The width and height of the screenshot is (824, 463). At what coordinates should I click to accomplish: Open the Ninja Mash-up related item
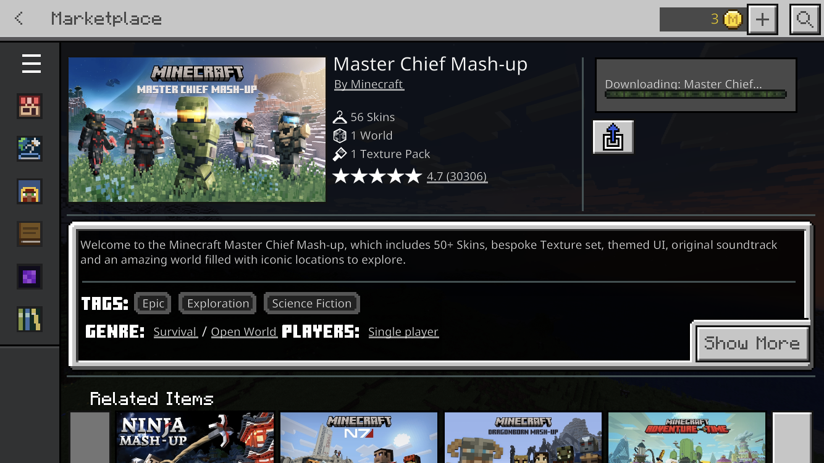(x=195, y=438)
